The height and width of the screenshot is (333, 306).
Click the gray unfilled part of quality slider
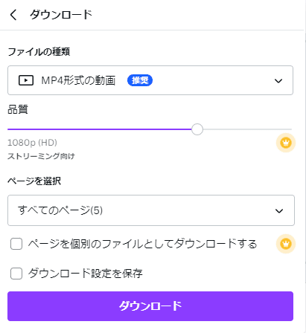pos(247,129)
